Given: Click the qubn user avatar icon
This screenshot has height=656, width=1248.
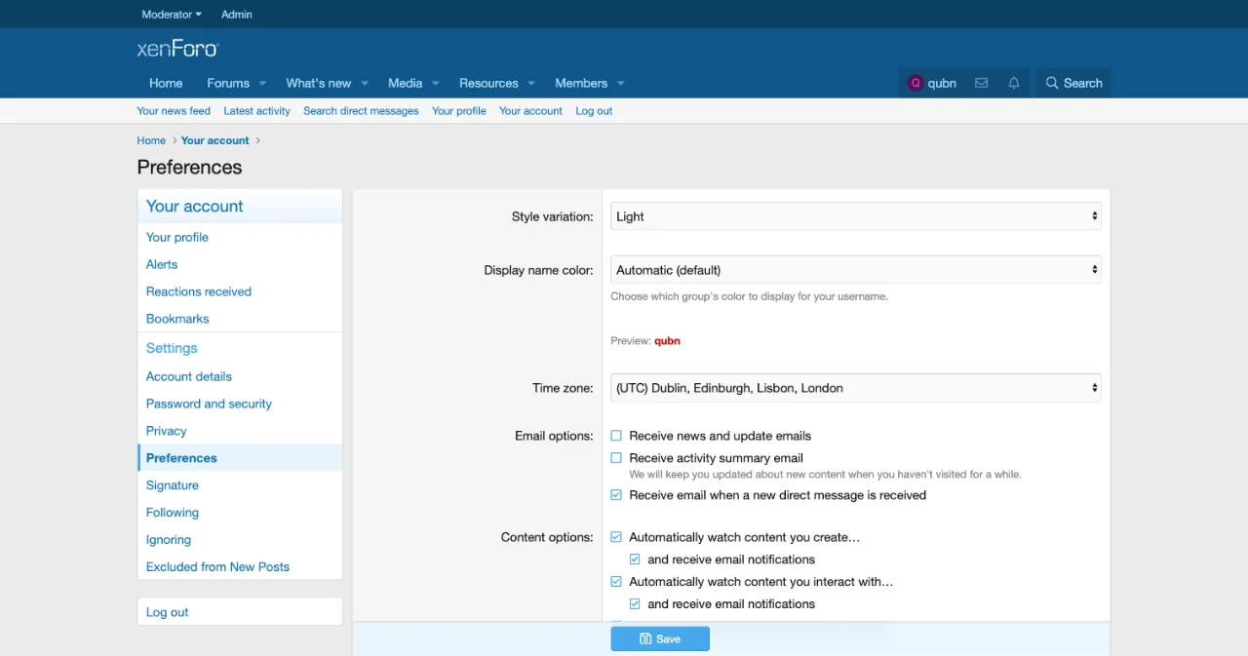Looking at the screenshot, I should pyautogui.click(x=915, y=83).
